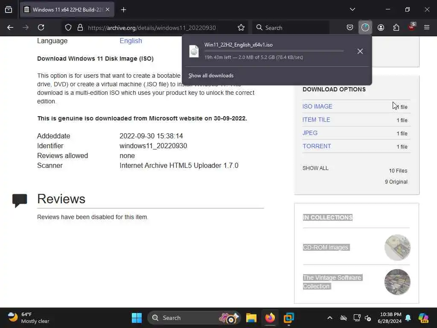Open tracking protection shield icon
The width and height of the screenshot is (437, 328).
[x=68, y=27]
